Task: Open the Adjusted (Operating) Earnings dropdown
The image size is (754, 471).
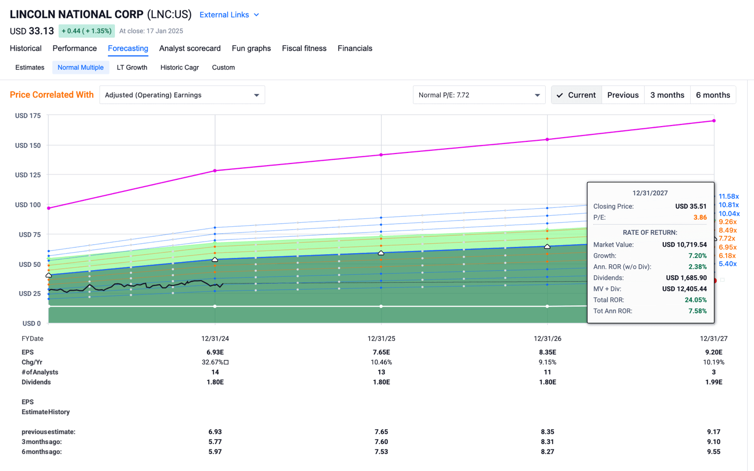Action: point(182,95)
